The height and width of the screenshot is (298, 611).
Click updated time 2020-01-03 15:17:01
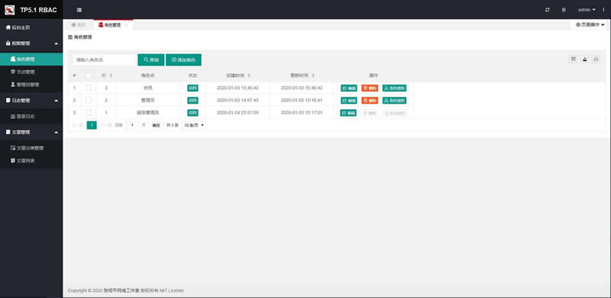pos(302,113)
